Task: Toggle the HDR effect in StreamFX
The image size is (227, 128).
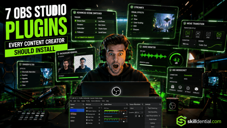Action: click(x=132, y=26)
